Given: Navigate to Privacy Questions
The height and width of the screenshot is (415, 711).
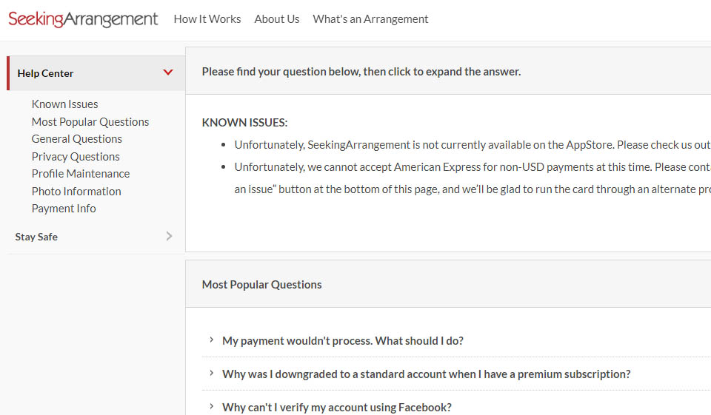Looking at the screenshot, I should pos(76,157).
